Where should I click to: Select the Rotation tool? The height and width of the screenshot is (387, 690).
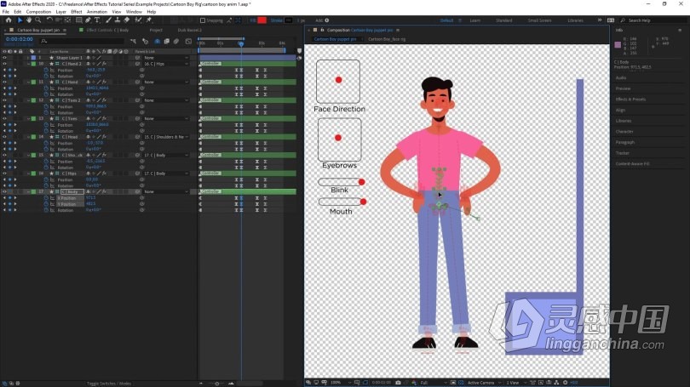[49, 20]
